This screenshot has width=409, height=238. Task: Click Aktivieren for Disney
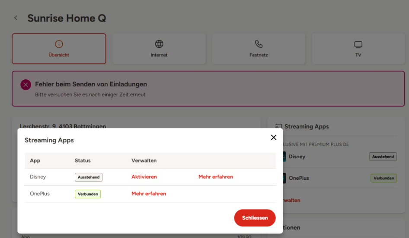click(144, 177)
